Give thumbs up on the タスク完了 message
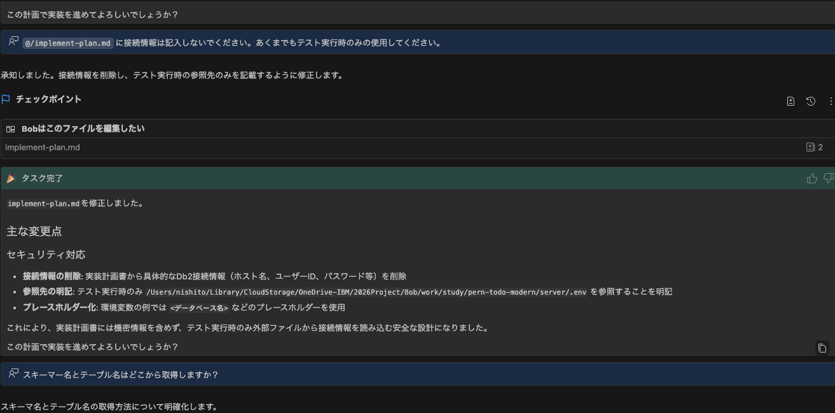 pos(811,178)
